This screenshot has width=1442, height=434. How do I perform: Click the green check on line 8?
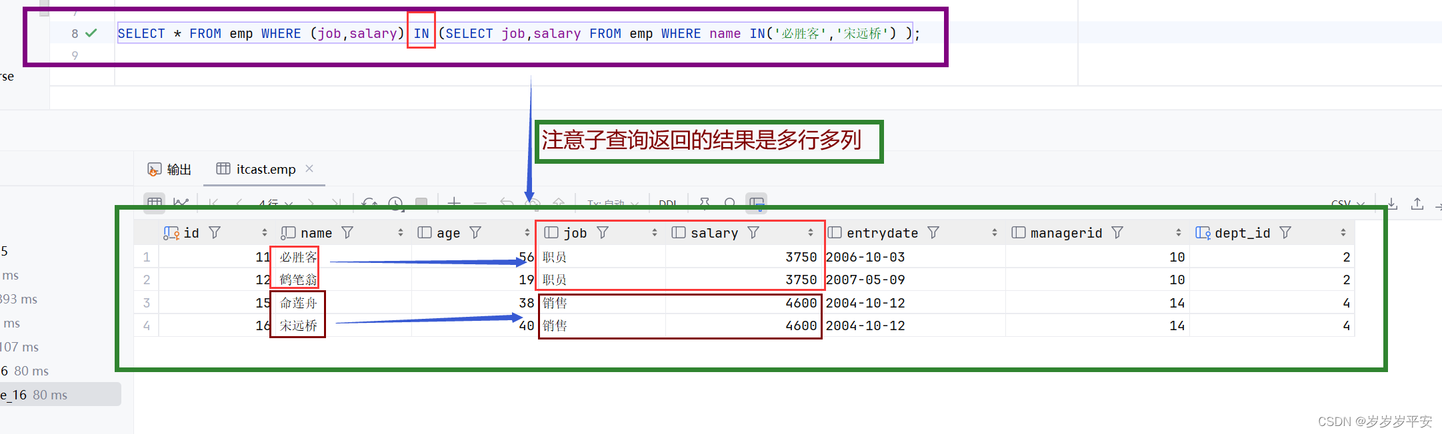click(91, 33)
